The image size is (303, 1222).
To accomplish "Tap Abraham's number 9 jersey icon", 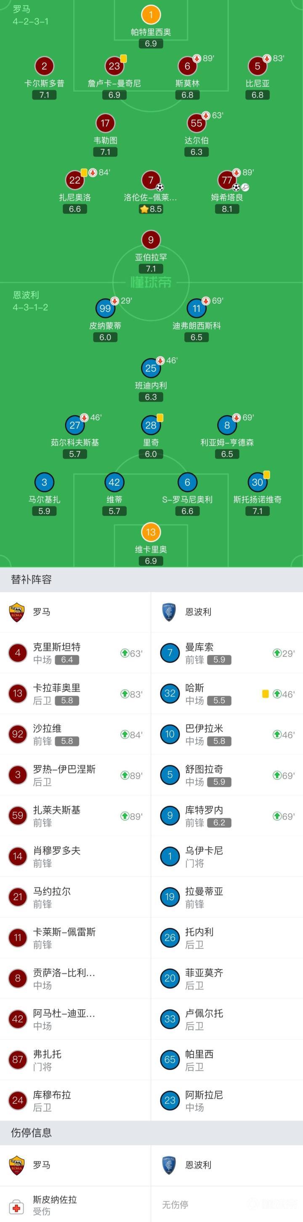I will click(x=151, y=240).
